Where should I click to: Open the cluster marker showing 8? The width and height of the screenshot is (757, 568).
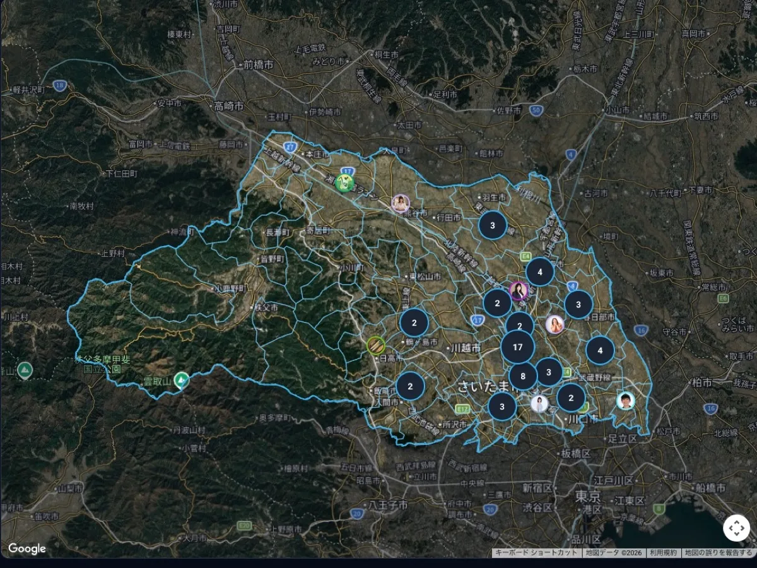523,376
